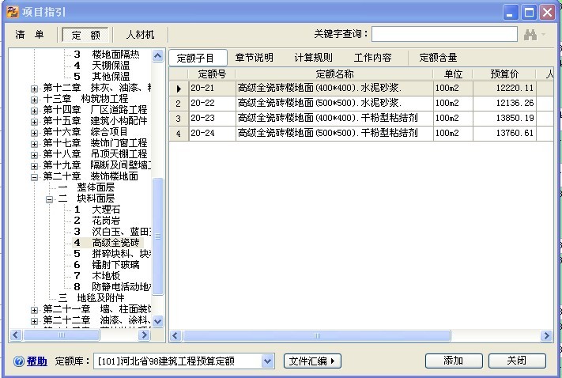Select tree item 6 镭射下玻璃
Image resolution: width=562 pixels, height=378 pixels.
[107, 265]
